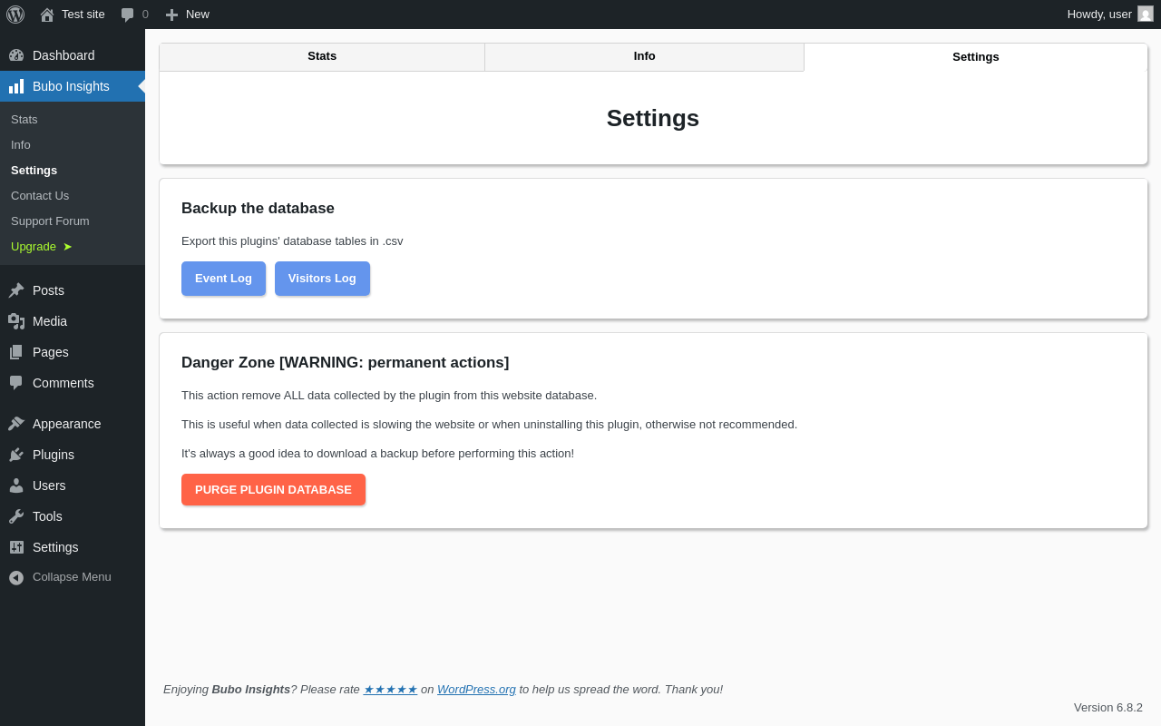1161x726 pixels.
Task: Click the Plugins plug icon
Action: [16, 455]
